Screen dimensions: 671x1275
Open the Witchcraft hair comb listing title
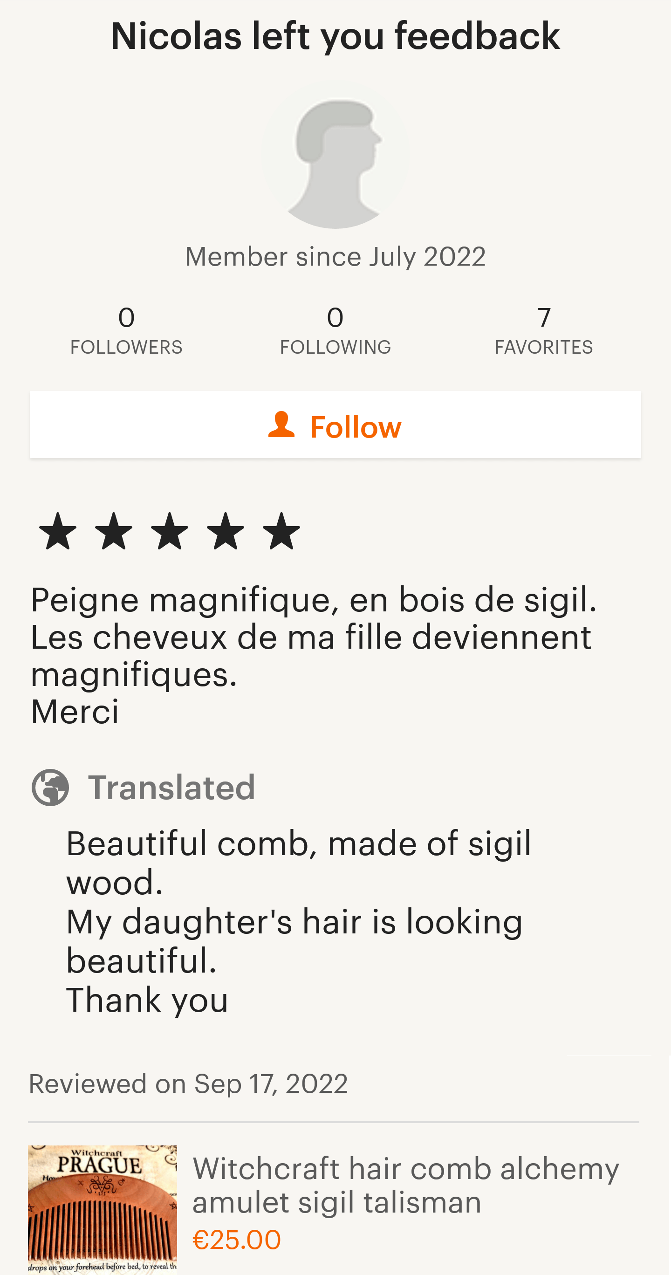point(405,1185)
